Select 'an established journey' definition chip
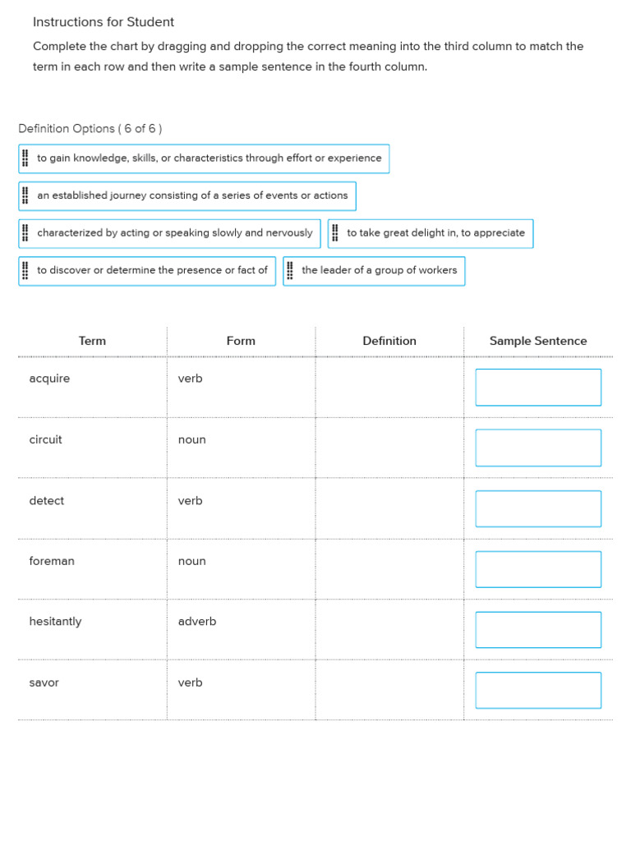 click(192, 195)
